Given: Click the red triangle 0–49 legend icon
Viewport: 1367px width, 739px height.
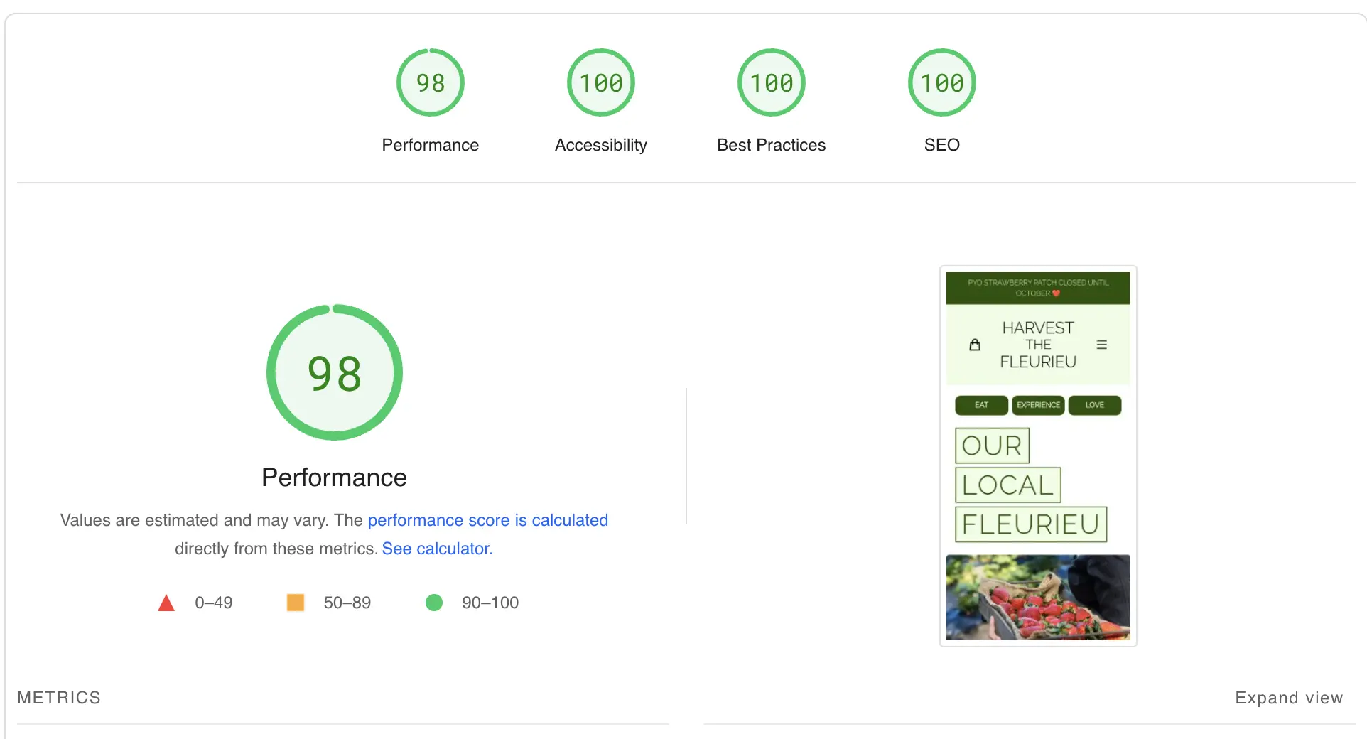Looking at the screenshot, I should pos(166,603).
